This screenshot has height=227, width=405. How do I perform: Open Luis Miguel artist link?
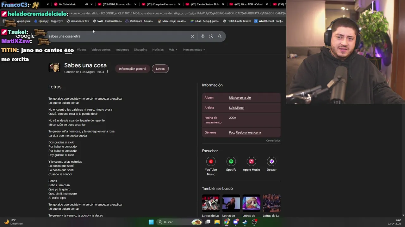pos(237,108)
